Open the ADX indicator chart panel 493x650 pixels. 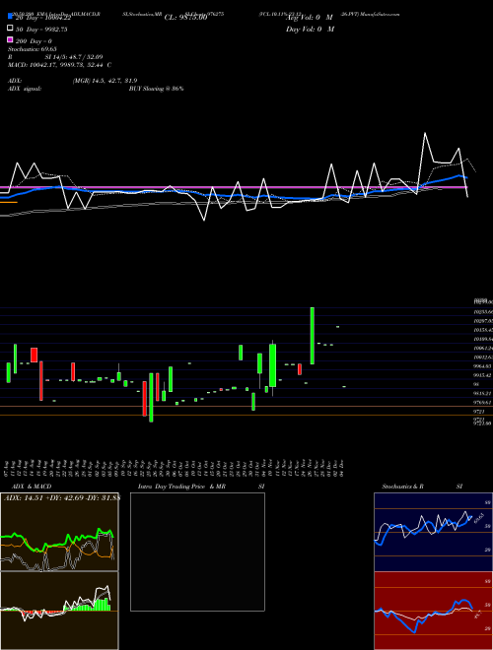[x=59, y=532]
